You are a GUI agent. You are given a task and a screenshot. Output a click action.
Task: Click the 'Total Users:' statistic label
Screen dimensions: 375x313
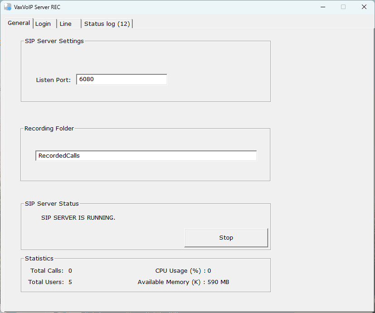click(x=46, y=282)
